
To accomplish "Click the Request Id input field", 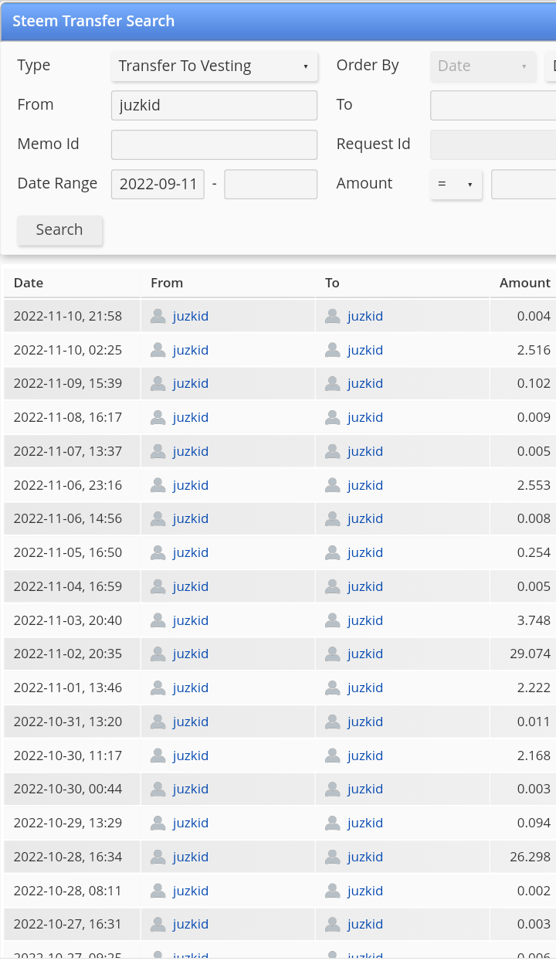I will point(493,144).
